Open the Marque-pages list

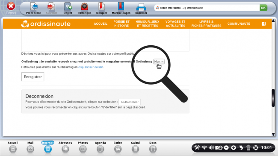[x=121, y=8]
